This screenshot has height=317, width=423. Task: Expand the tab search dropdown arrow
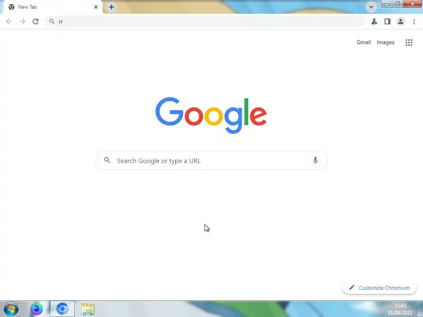click(371, 7)
